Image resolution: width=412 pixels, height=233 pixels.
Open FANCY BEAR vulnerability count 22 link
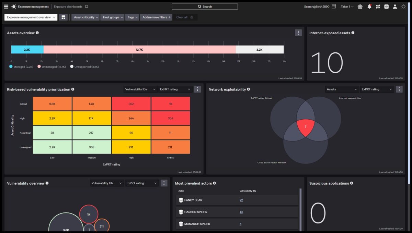click(x=241, y=200)
